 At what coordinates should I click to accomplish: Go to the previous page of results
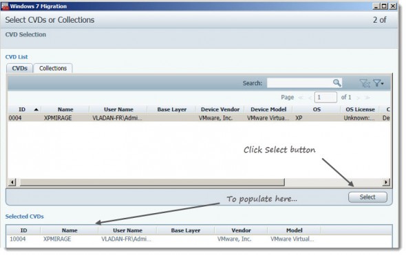(310, 98)
